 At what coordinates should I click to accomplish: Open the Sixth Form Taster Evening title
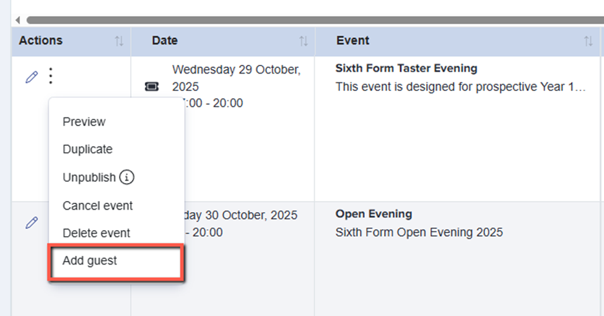[x=406, y=68]
